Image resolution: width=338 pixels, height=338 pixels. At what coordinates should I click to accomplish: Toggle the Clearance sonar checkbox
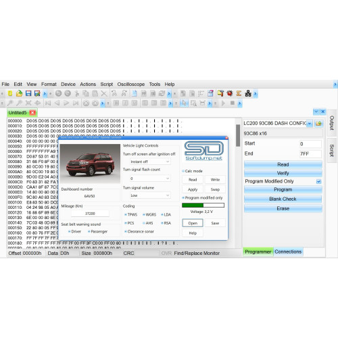click(126, 231)
